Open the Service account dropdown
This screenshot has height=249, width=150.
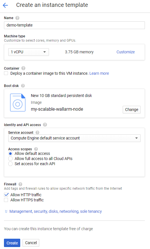point(74,138)
